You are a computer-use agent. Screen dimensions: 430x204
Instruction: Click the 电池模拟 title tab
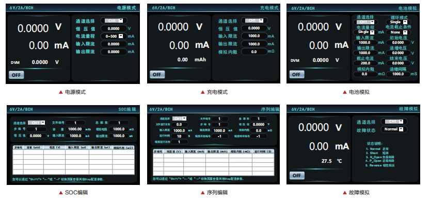407,8
